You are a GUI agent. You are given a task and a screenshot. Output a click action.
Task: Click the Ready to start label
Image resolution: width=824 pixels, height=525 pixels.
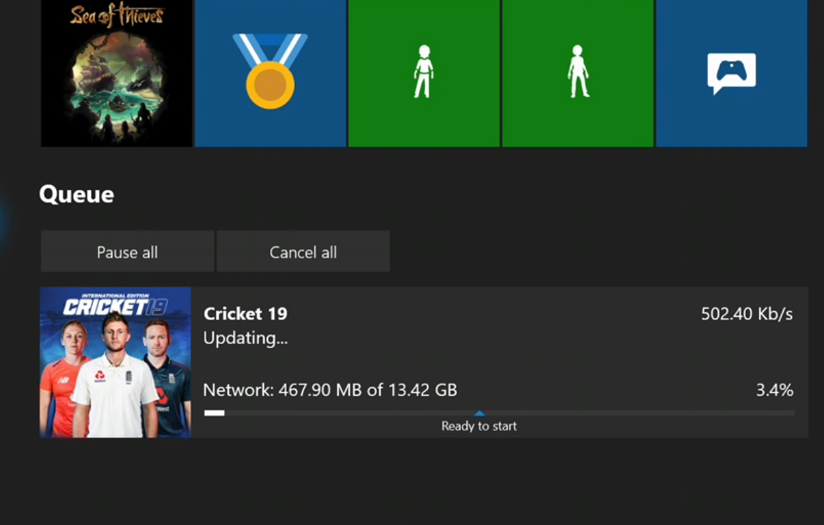[479, 426]
